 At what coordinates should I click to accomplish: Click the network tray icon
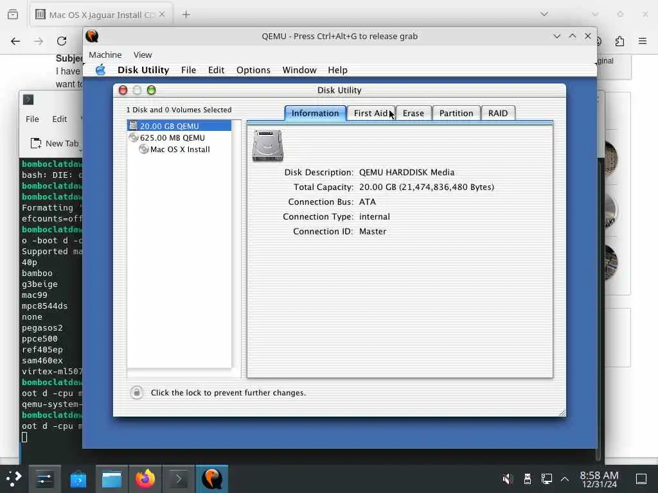point(547,479)
